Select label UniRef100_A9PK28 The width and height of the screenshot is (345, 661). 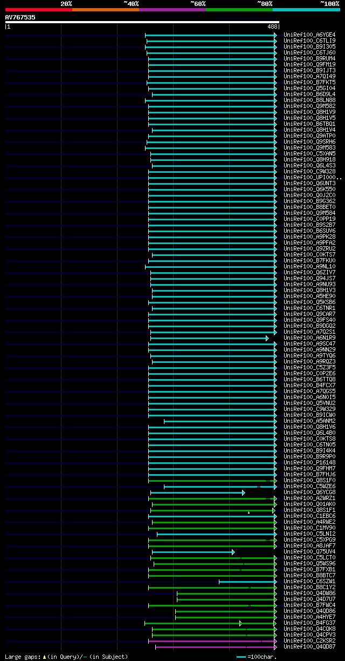coord(309,237)
